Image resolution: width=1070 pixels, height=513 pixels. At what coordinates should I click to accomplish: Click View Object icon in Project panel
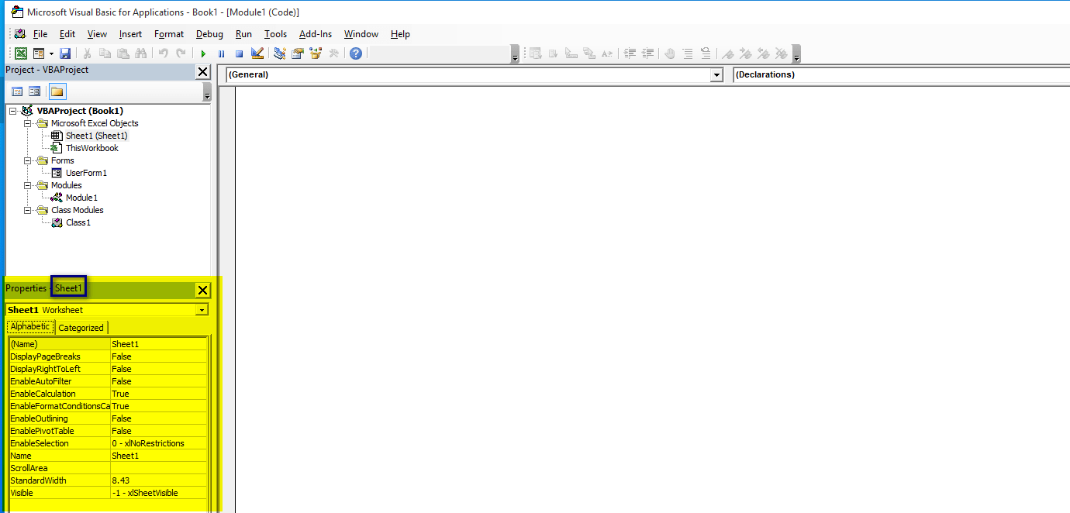[x=34, y=91]
